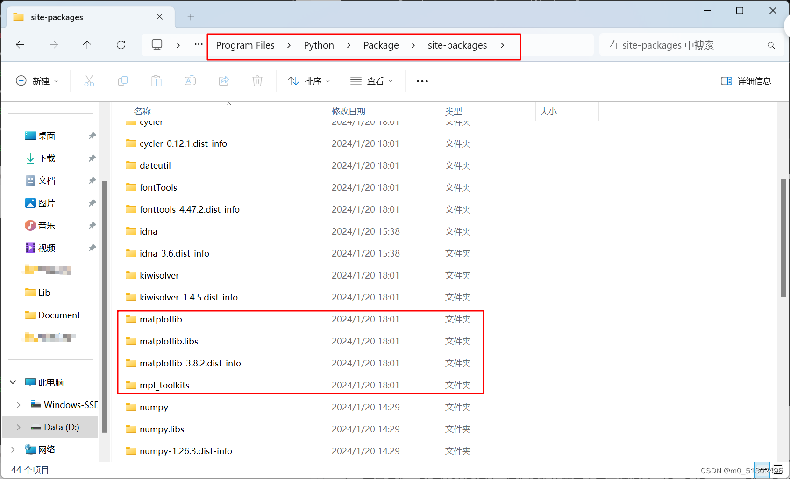This screenshot has height=479, width=790.
Task: Select the Delete icon in the toolbar
Action: (x=257, y=80)
